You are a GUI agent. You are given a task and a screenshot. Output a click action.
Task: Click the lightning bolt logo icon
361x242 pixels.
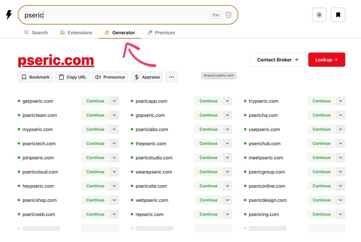8,15
